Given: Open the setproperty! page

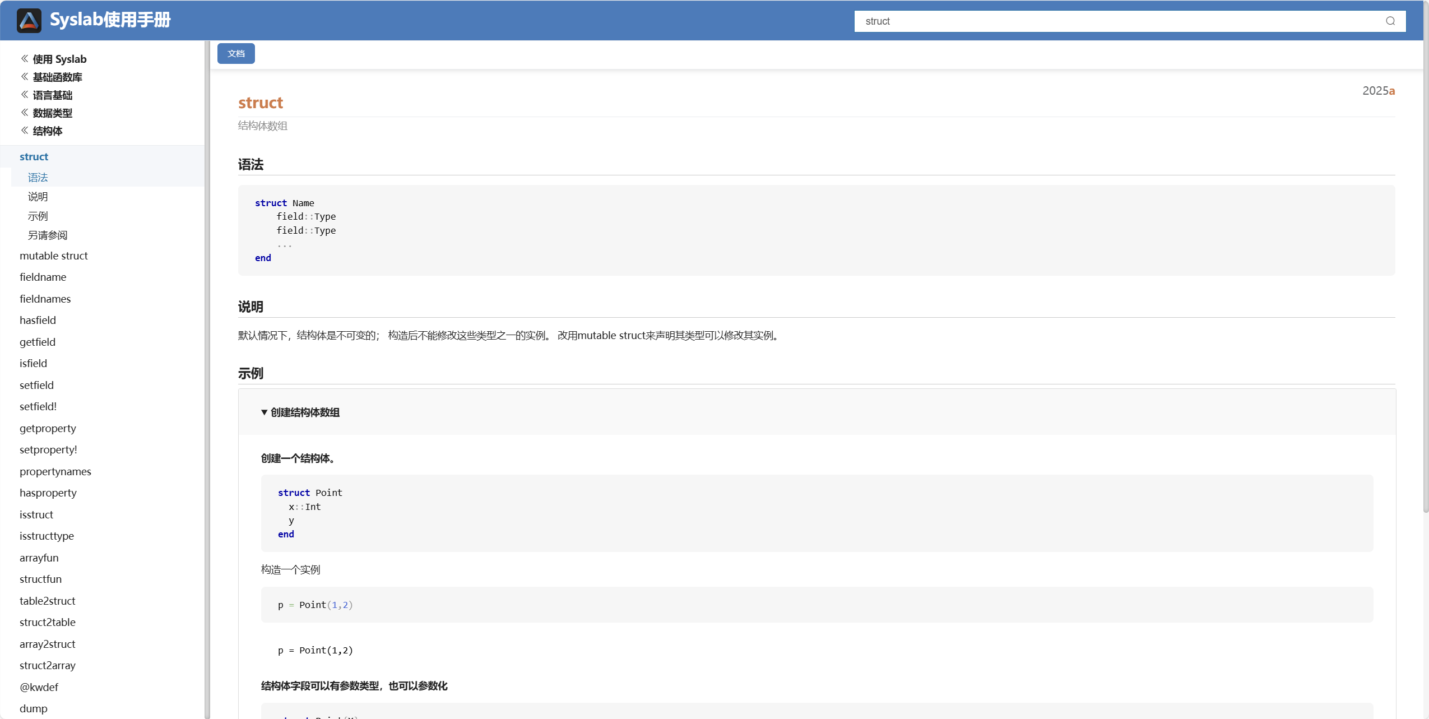Looking at the screenshot, I should [x=48, y=450].
